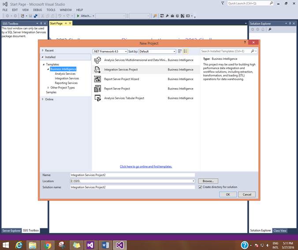Open the .NET Framework 4.5 dropdown
Viewport: 298px width, 250px height.
(109, 51)
